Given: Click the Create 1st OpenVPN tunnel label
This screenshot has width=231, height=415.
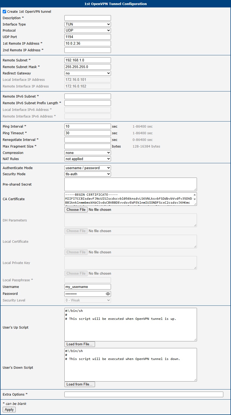Looking at the screenshot, I should (29, 12).
